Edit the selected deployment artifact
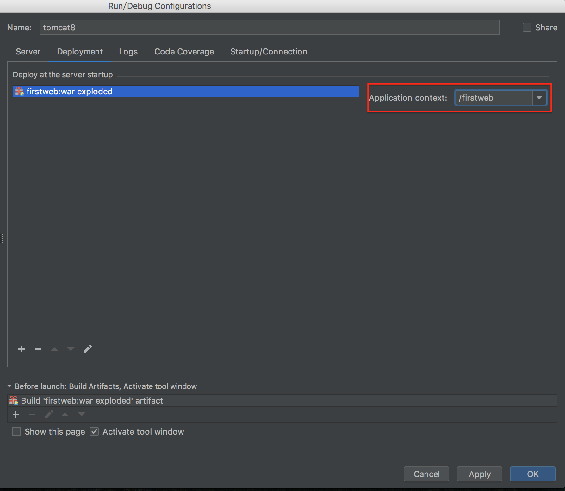The width and height of the screenshot is (565, 491). coord(88,349)
